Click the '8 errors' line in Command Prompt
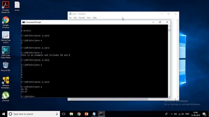This screenshot has height=117, width=209. click(26, 31)
